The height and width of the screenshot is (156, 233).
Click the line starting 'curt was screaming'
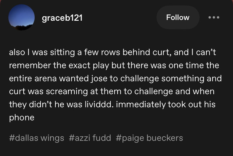click(112, 91)
